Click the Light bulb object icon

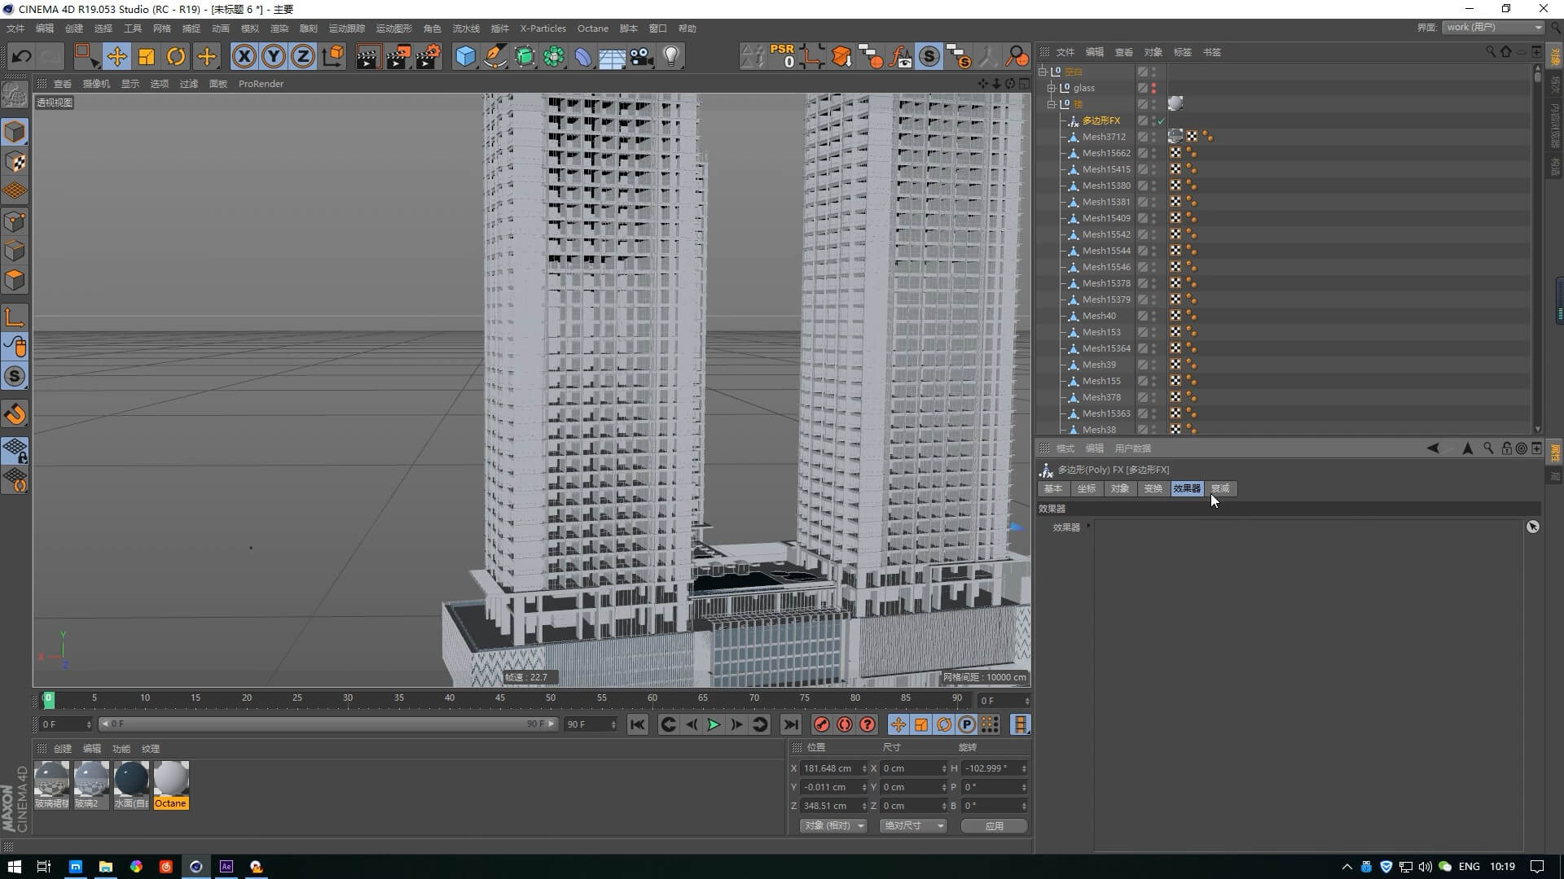click(x=671, y=56)
